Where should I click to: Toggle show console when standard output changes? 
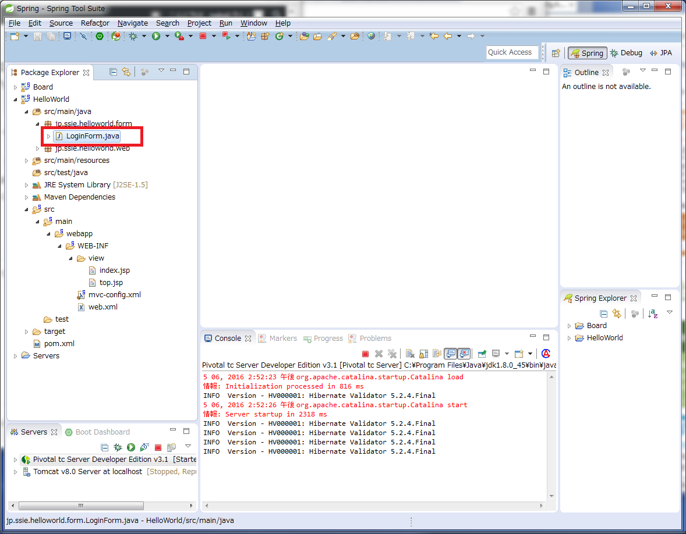(x=450, y=354)
